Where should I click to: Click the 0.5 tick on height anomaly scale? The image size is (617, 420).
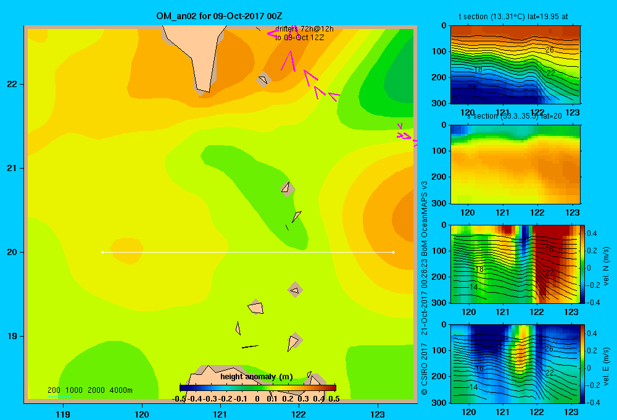point(334,399)
